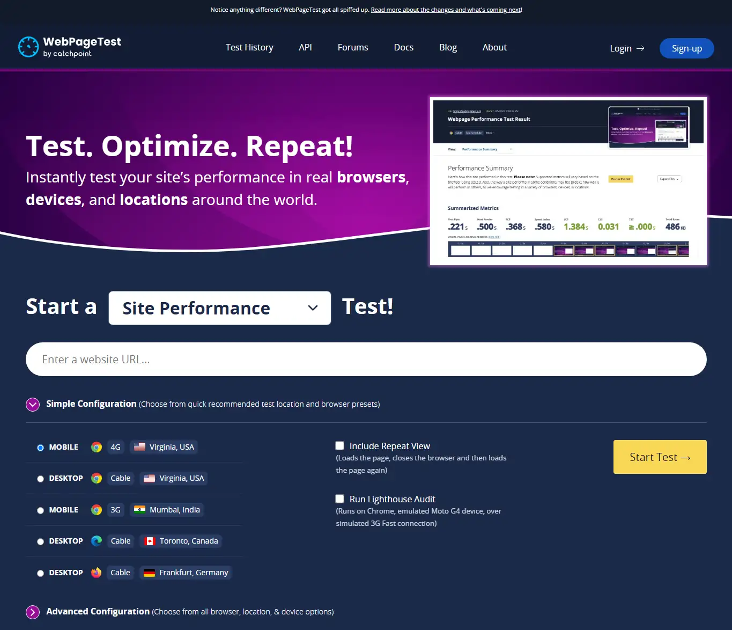This screenshot has height=630, width=732.
Task: Open the Site Performance test type dropdown
Action: pos(220,308)
